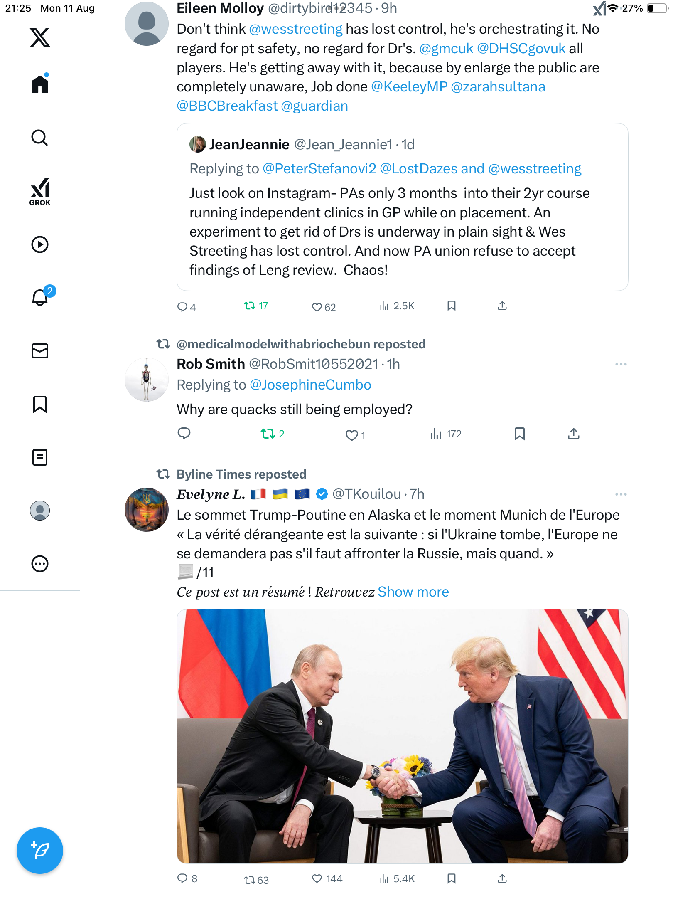Open the sidebar profile icon

(x=40, y=511)
